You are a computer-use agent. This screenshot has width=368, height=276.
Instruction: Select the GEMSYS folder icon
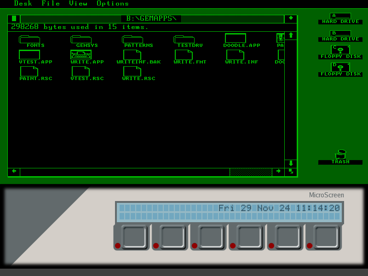(x=81, y=40)
